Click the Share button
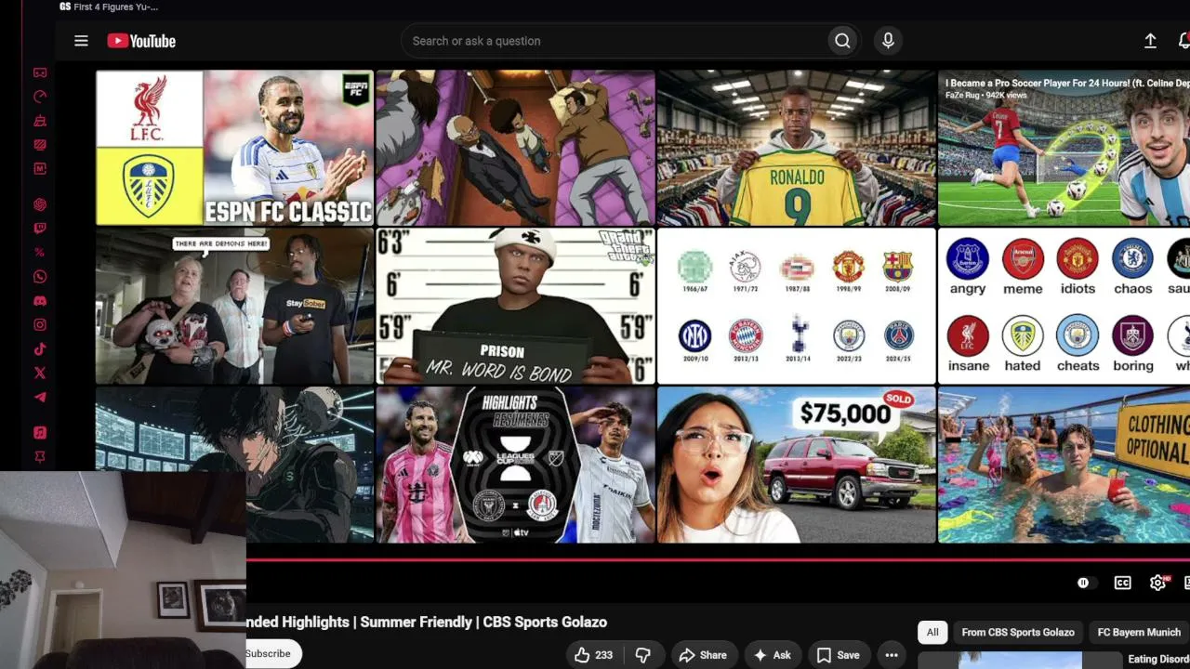Viewport: 1190px width, 669px height. (703, 655)
